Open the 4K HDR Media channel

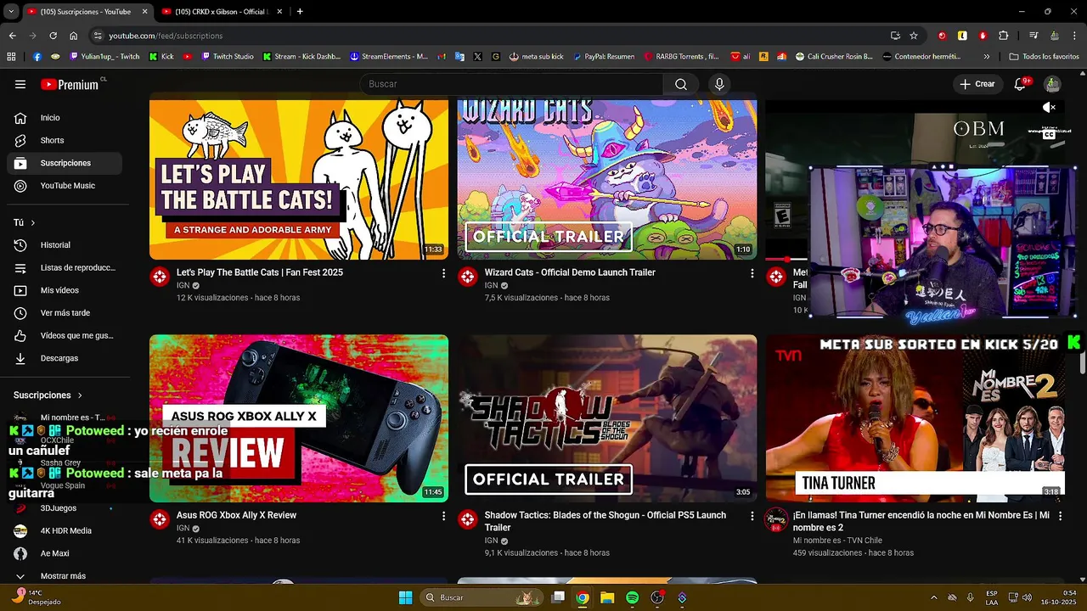pos(65,530)
